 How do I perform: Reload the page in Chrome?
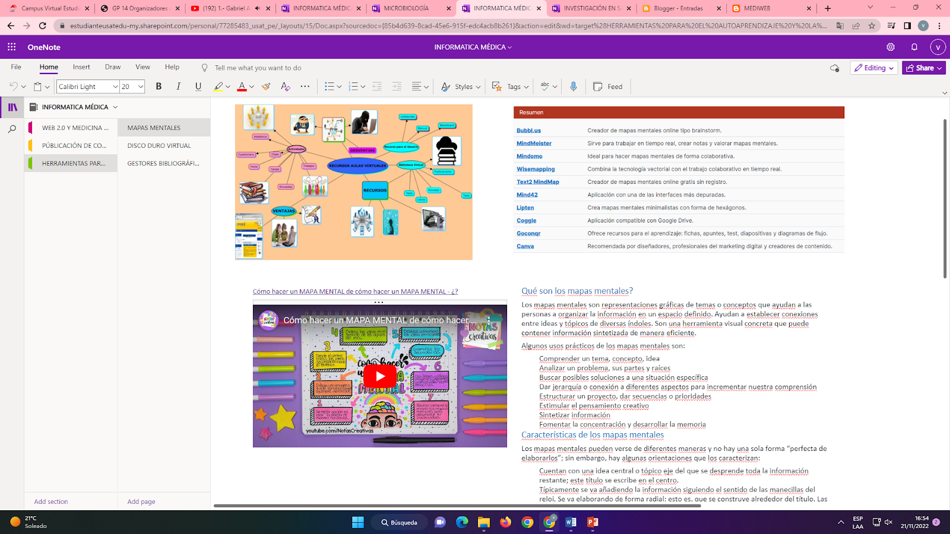pos(42,26)
